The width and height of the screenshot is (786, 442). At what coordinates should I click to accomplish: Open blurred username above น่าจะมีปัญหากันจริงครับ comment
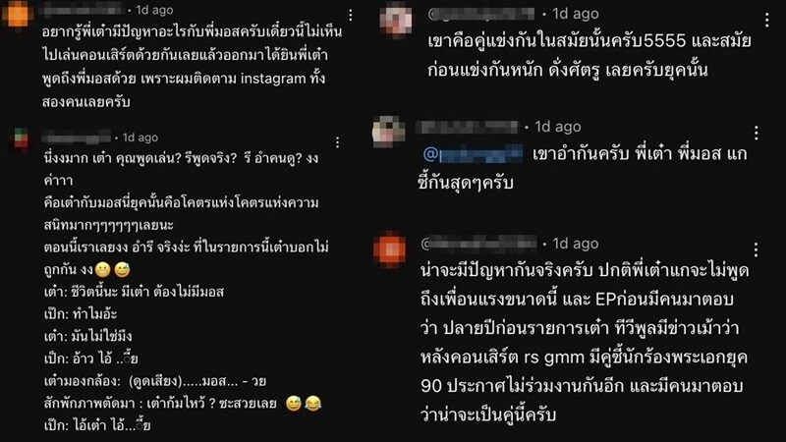click(x=479, y=244)
